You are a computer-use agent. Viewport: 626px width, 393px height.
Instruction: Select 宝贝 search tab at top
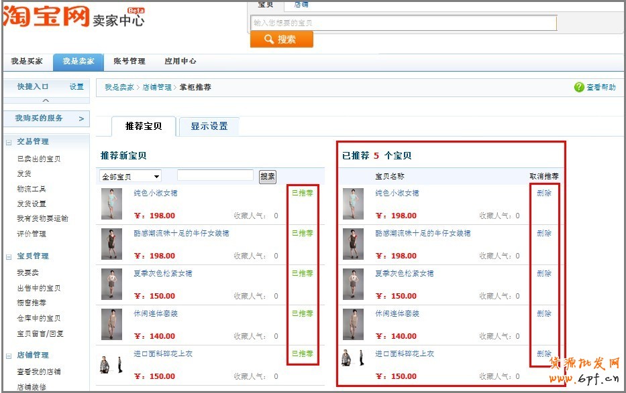[x=266, y=5]
